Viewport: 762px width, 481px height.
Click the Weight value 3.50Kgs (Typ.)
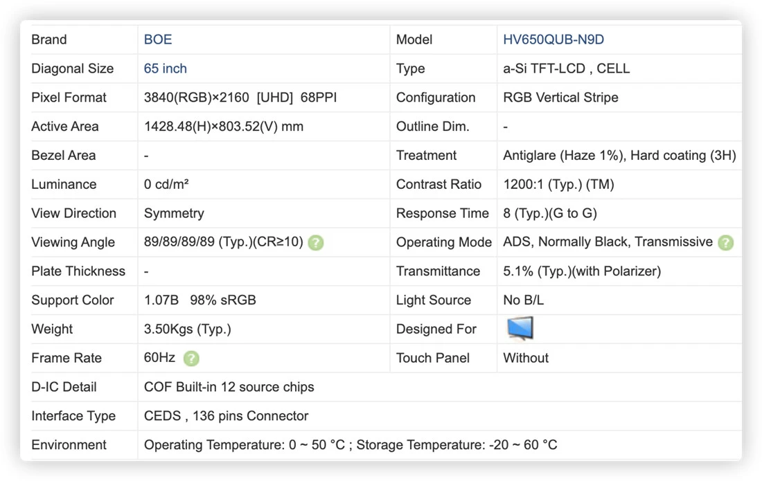[x=188, y=329]
